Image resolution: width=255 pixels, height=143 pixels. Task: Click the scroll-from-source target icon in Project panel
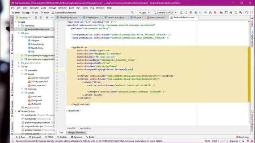(36, 17)
